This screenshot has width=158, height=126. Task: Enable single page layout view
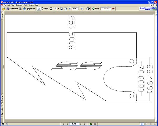click(142, 124)
